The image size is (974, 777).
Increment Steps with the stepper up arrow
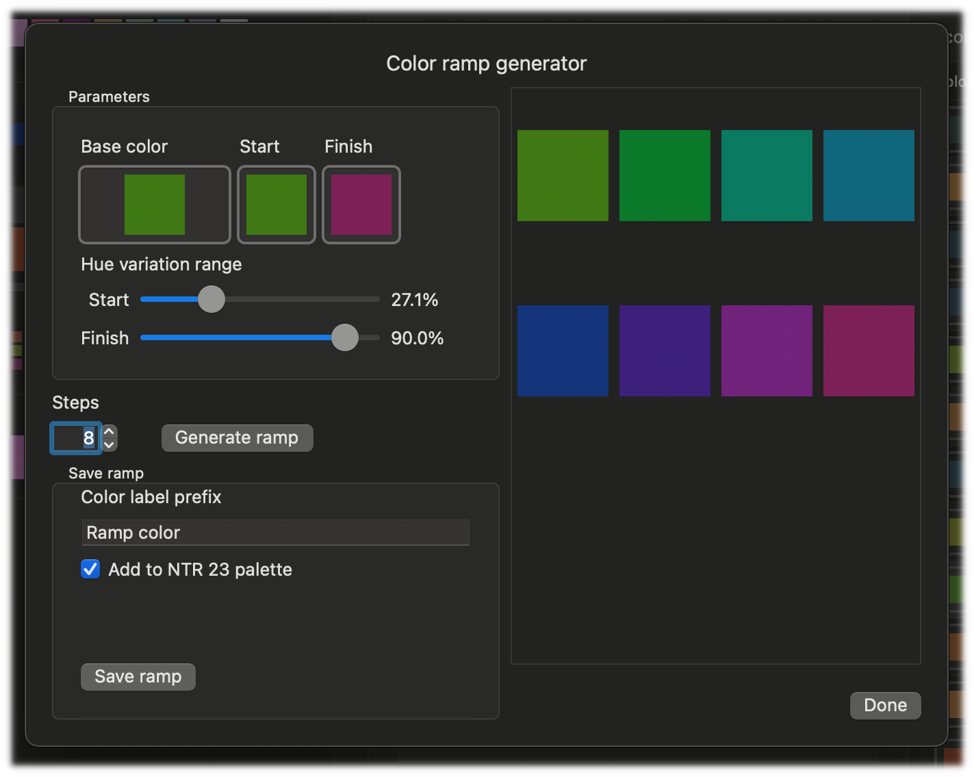coord(110,432)
